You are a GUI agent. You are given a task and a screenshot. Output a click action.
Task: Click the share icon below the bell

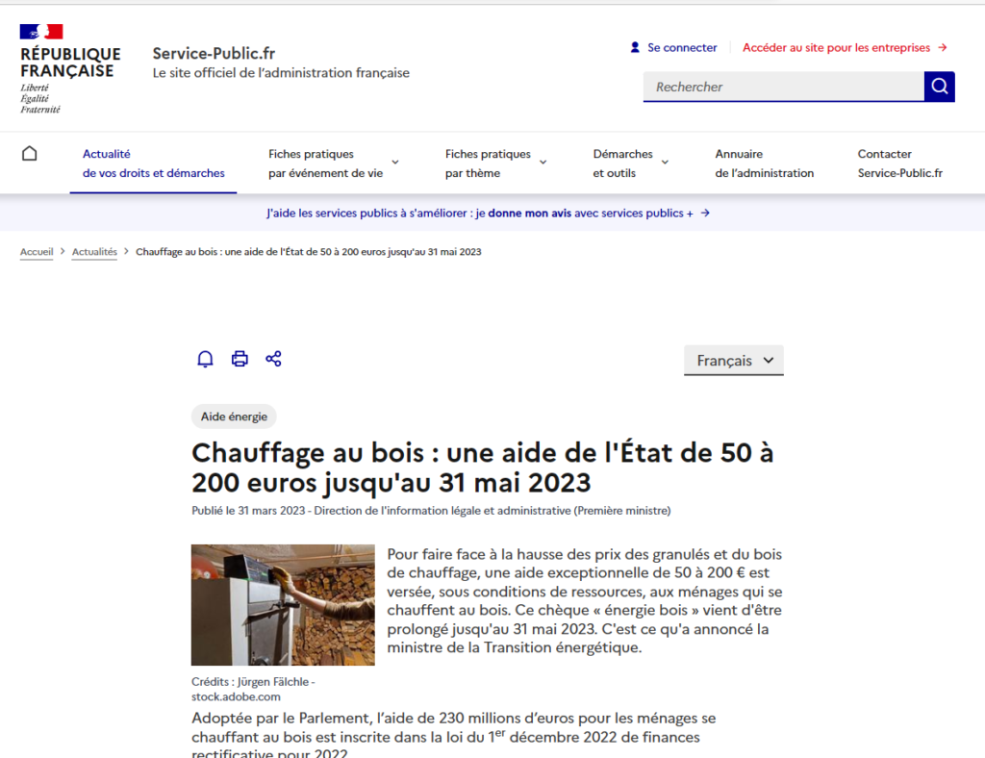click(x=273, y=358)
